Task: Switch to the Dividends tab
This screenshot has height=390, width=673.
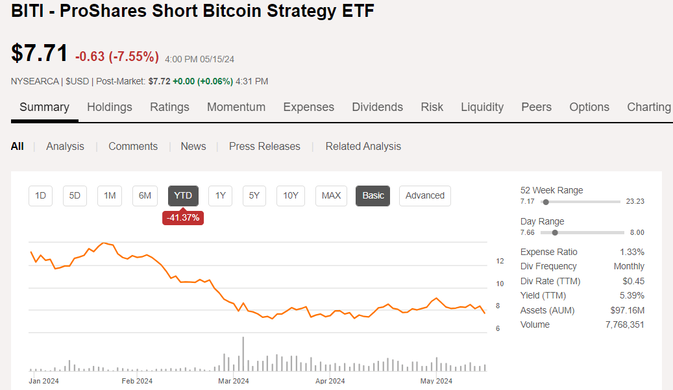Action: coord(377,107)
